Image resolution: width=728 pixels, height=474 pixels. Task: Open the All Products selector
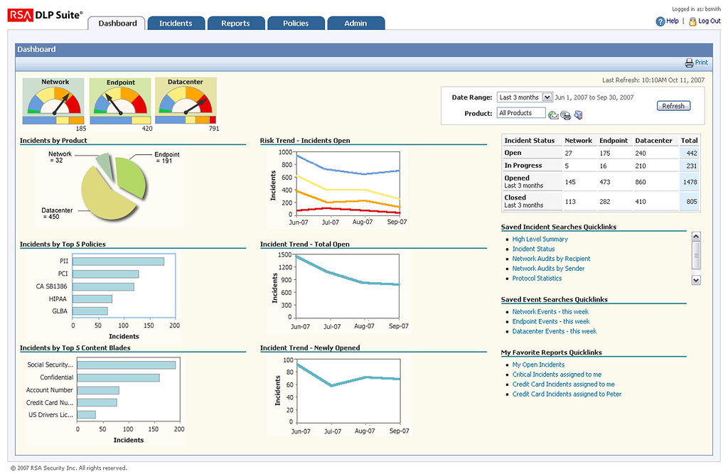click(x=521, y=113)
